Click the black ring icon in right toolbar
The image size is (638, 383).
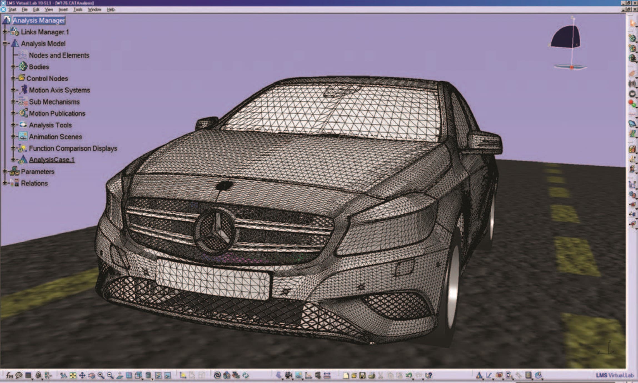click(632, 94)
